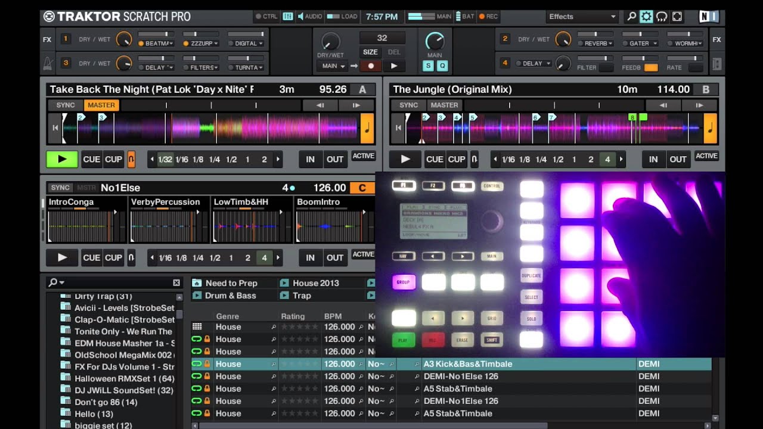
Task: Open loop recorder MAIN source dropdown
Action: click(333, 66)
